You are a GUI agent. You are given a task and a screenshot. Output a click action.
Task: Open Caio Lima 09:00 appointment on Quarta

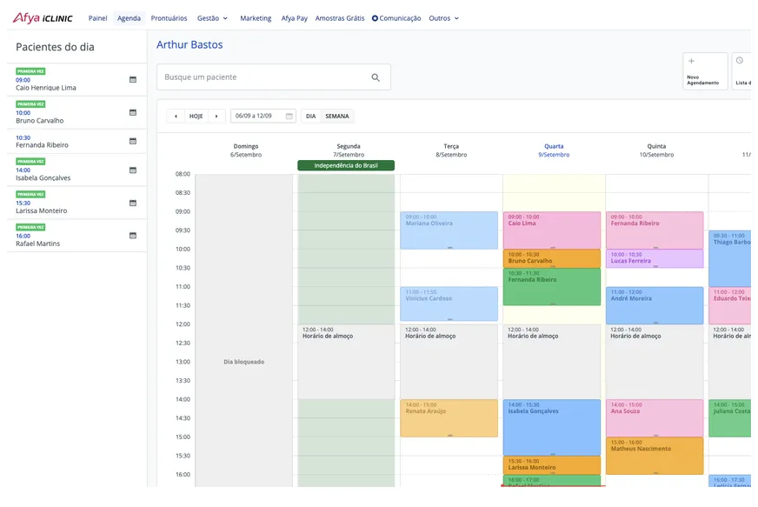pyautogui.click(x=552, y=230)
